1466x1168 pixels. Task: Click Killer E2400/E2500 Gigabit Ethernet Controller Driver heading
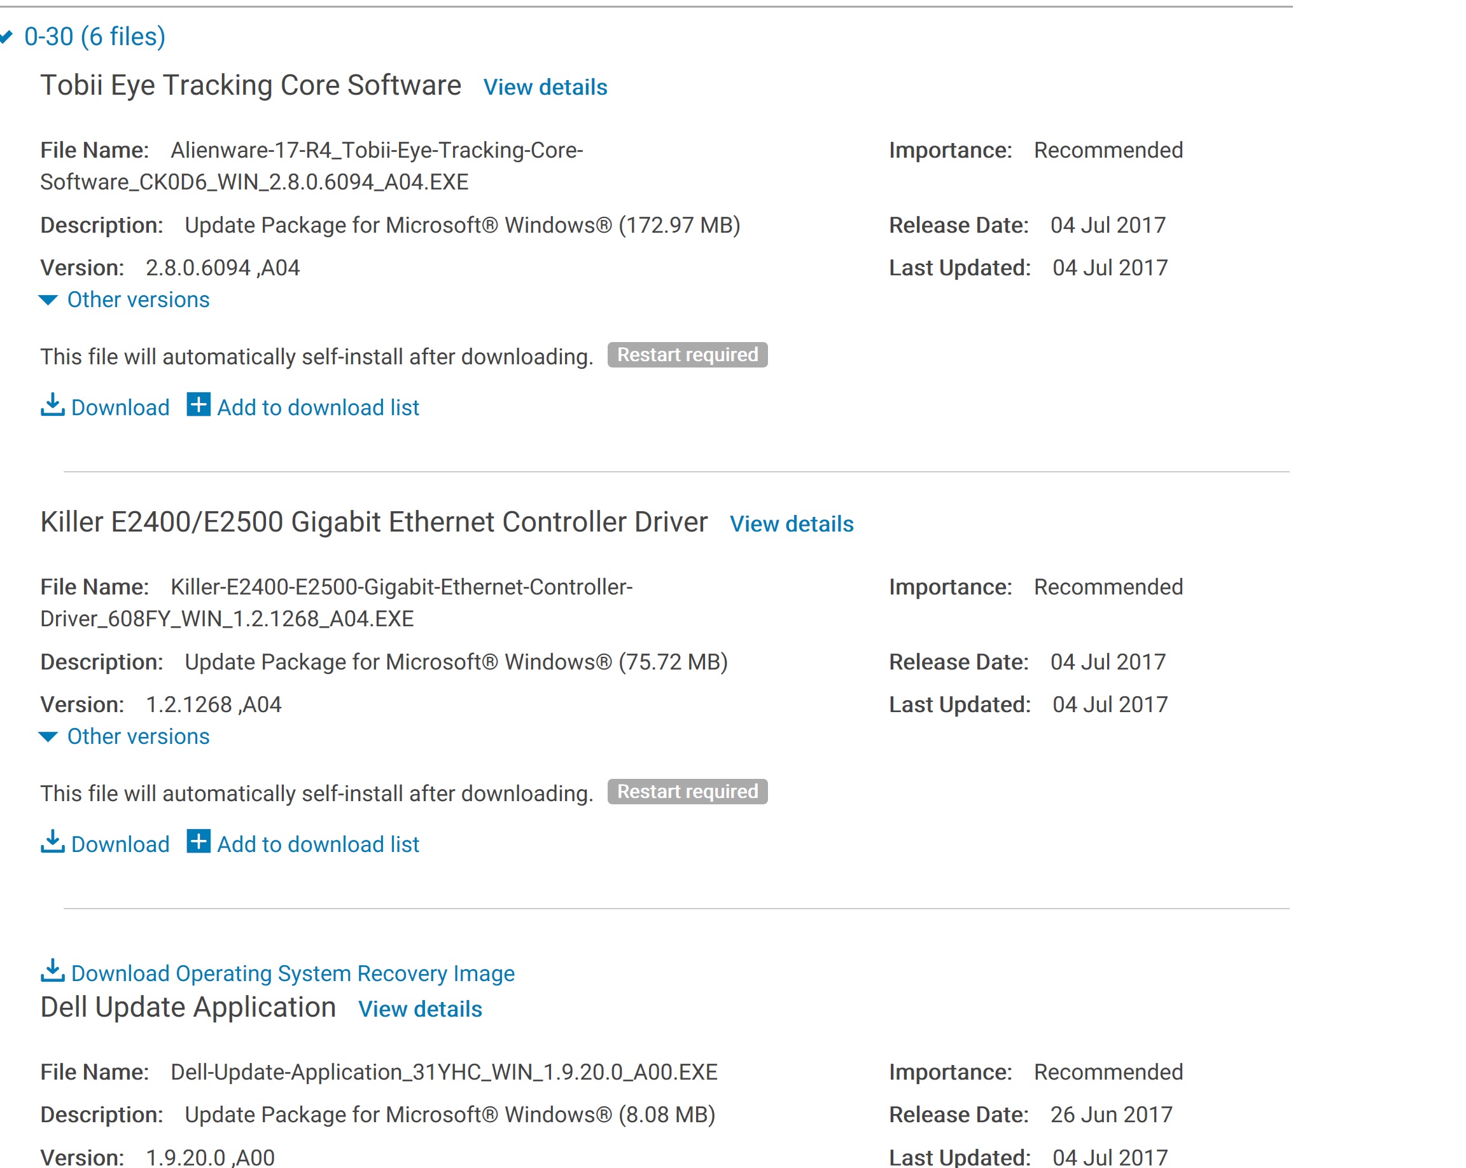tap(373, 523)
